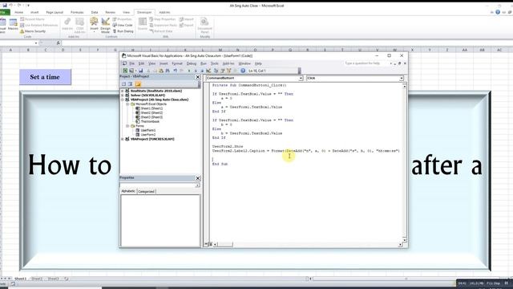Expand Solver (SOLVER.XLAM) project node
The height and width of the screenshot is (289, 513).
coord(123,95)
